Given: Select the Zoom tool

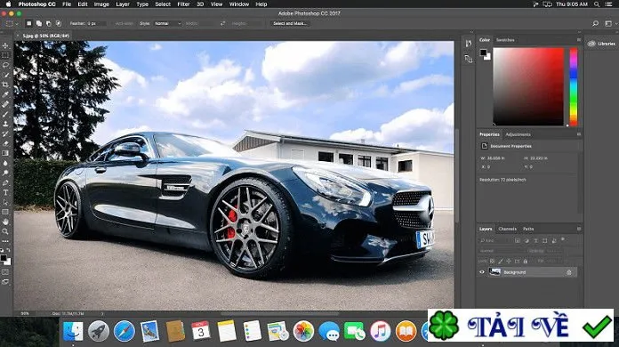Looking at the screenshot, I should pyautogui.click(x=5, y=231).
